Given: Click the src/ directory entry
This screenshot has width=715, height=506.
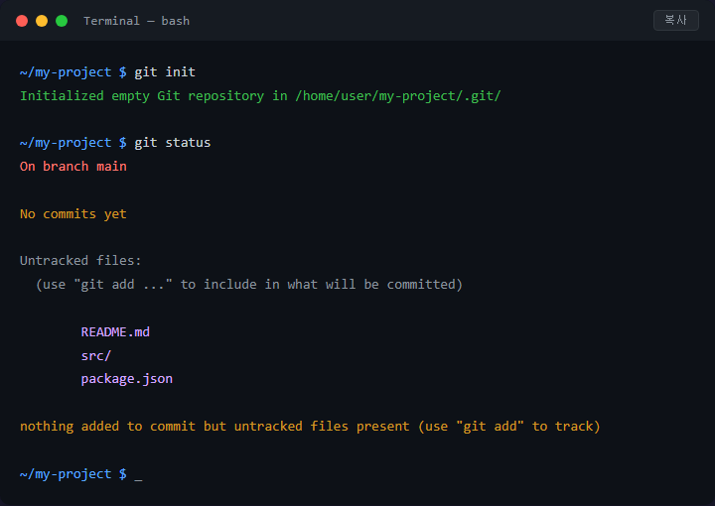Looking at the screenshot, I should (95, 356).
